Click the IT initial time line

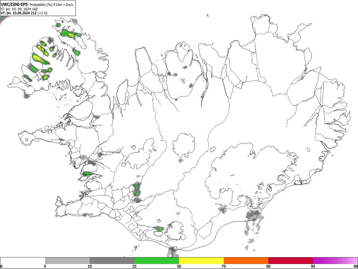coord(19,9)
